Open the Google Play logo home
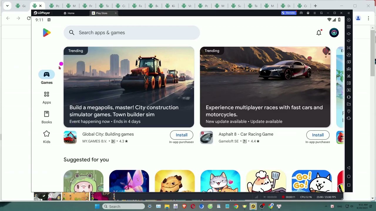Image resolution: width=376 pixels, height=211 pixels. click(x=46, y=33)
